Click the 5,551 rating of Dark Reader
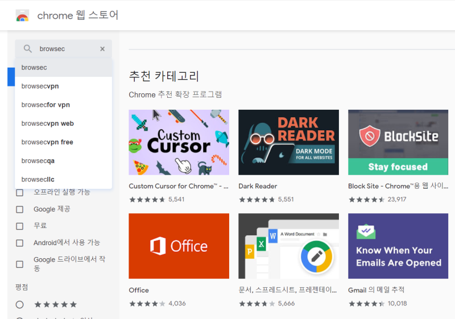Viewport: 455px width, 319px height. tap(286, 200)
